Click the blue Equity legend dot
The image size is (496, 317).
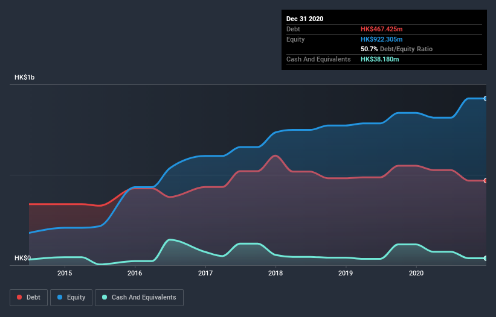(x=60, y=297)
